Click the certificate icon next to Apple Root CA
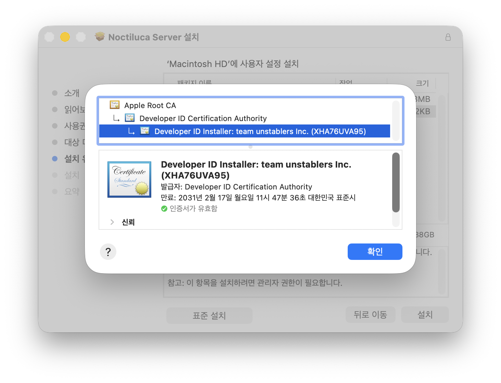501x383 pixels. pyautogui.click(x=114, y=105)
